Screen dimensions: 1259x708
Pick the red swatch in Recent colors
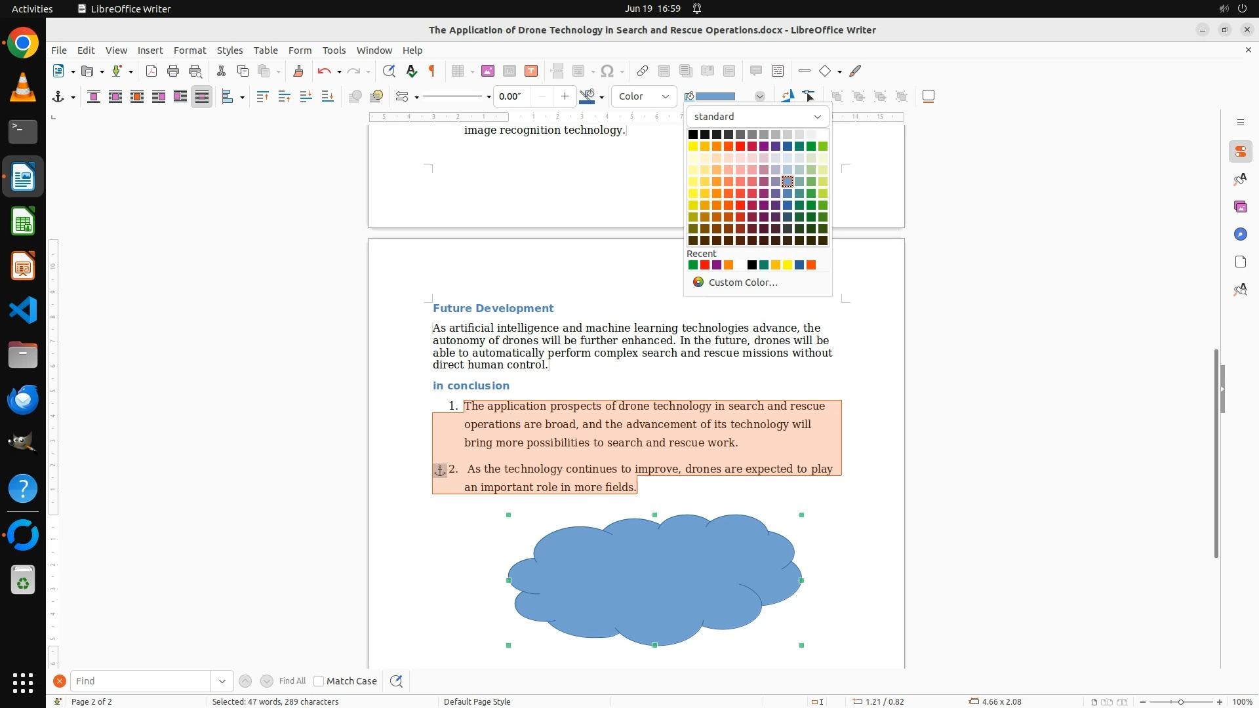click(705, 265)
